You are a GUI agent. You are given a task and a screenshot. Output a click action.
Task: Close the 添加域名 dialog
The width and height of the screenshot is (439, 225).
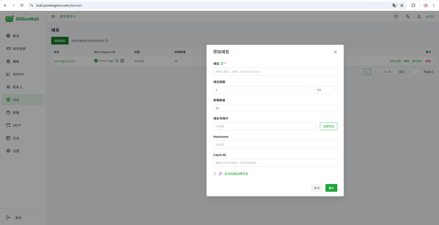[x=335, y=52]
